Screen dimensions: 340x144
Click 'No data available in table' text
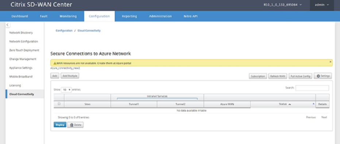192,110
